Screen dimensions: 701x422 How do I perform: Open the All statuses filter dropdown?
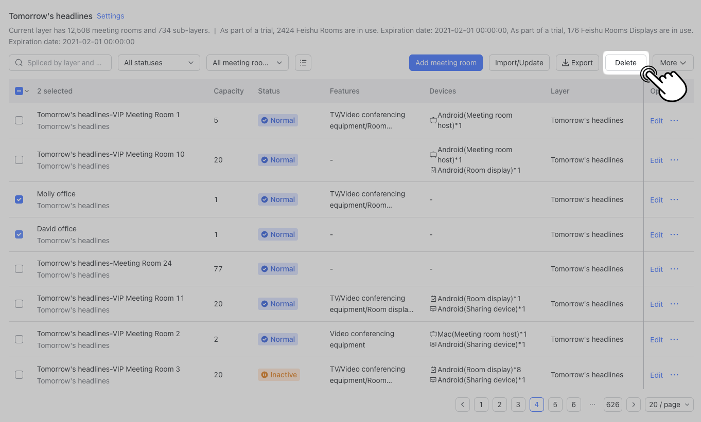tap(159, 62)
